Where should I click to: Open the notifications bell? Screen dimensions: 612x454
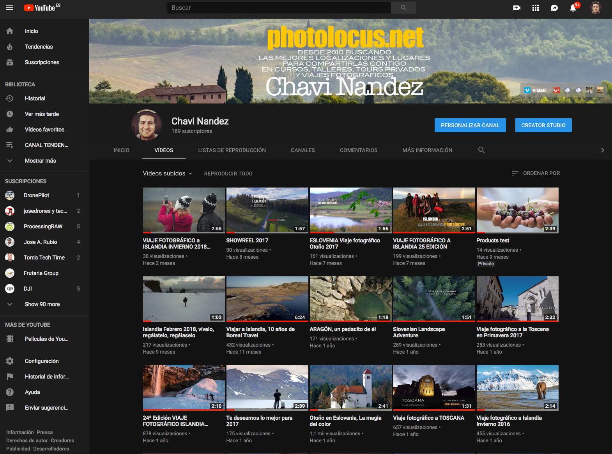pyautogui.click(x=573, y=8)
